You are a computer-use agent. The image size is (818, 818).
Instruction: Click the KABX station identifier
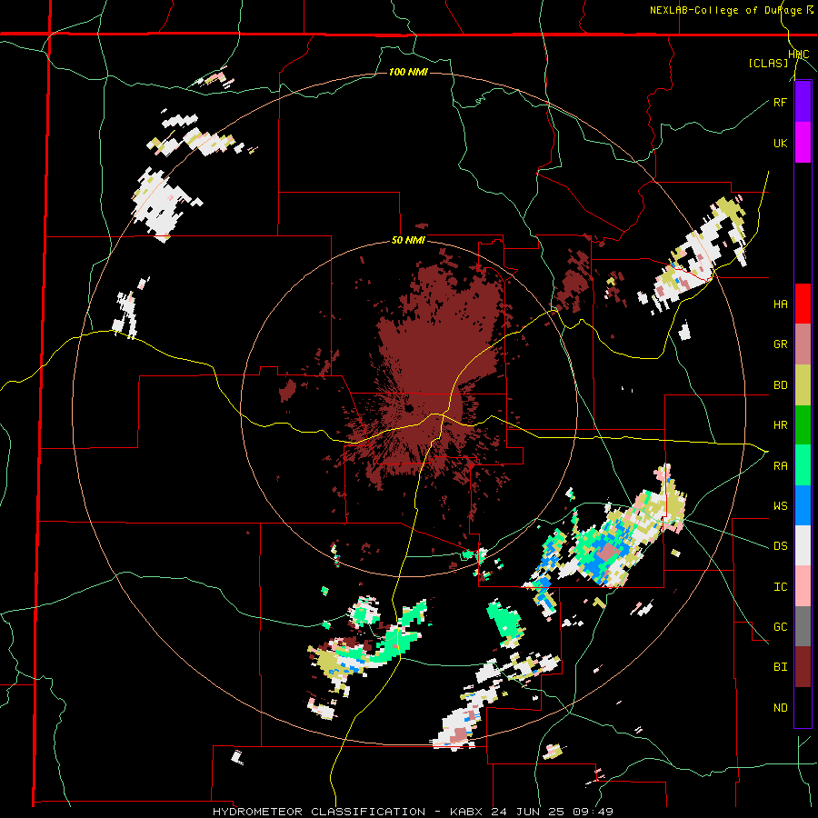pyautogui.click(x=468, y=812)
